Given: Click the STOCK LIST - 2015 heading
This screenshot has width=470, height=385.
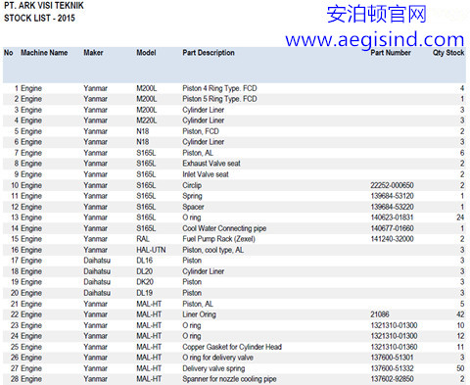Looking at the screenshot, I should [x=39, y=18].
